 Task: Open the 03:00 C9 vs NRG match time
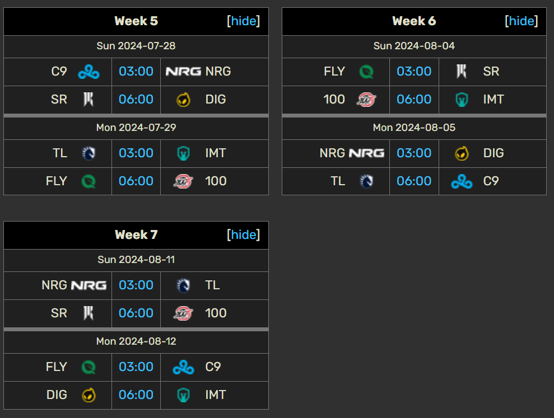pos(136,72)
